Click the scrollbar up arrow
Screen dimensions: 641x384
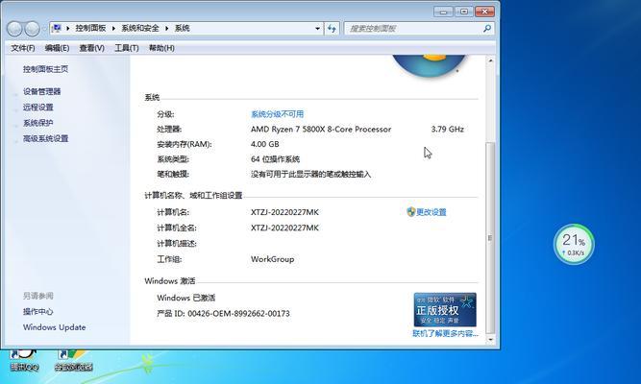click(490, 60)
